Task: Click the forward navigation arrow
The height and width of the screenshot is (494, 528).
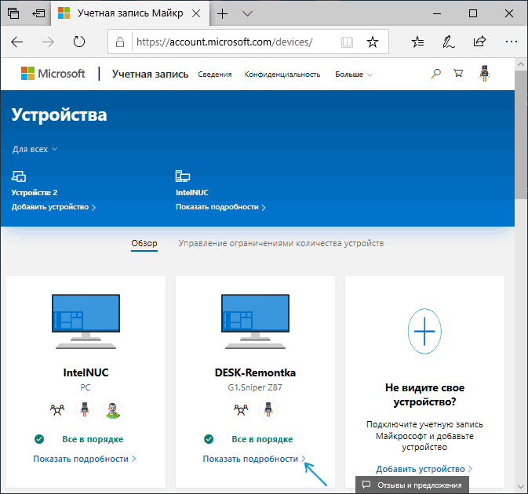Action: [x=48, y=42]
